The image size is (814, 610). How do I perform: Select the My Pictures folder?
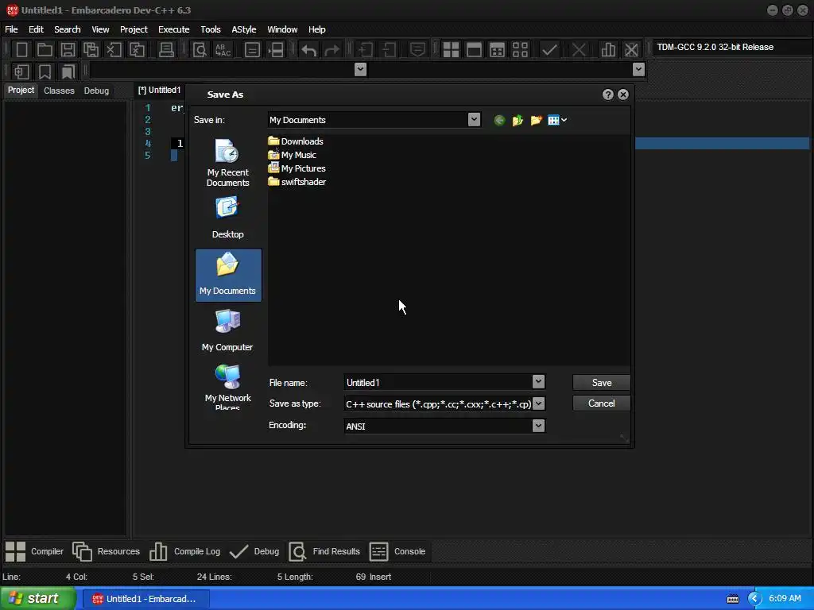coord(297,168)
